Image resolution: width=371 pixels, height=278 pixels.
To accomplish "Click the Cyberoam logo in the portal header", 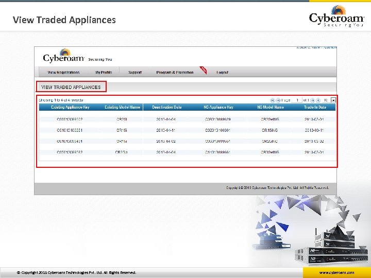I will [63, 55].
